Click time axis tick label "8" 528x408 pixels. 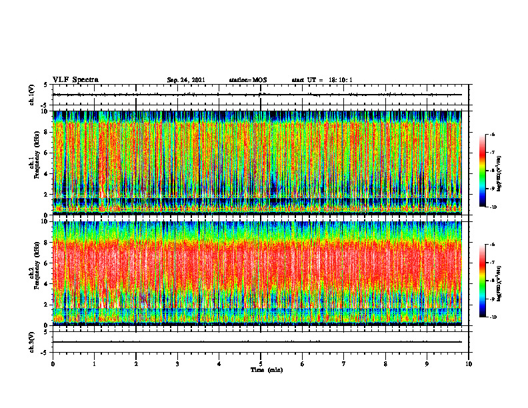tap(385, 364)
